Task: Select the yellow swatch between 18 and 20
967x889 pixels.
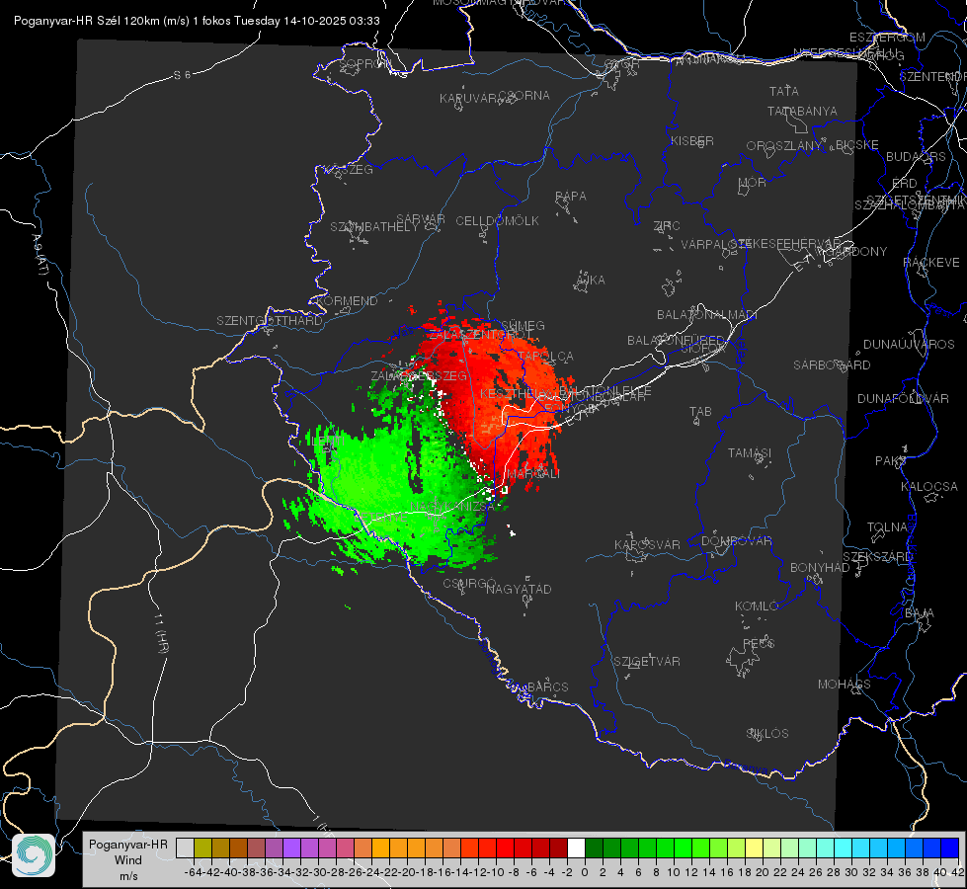Action: (755, 848)
